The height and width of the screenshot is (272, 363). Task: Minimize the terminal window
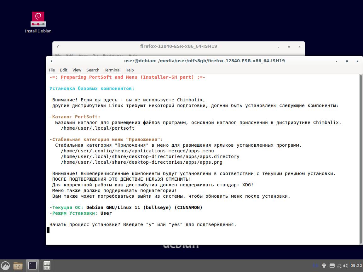(337, 61)
